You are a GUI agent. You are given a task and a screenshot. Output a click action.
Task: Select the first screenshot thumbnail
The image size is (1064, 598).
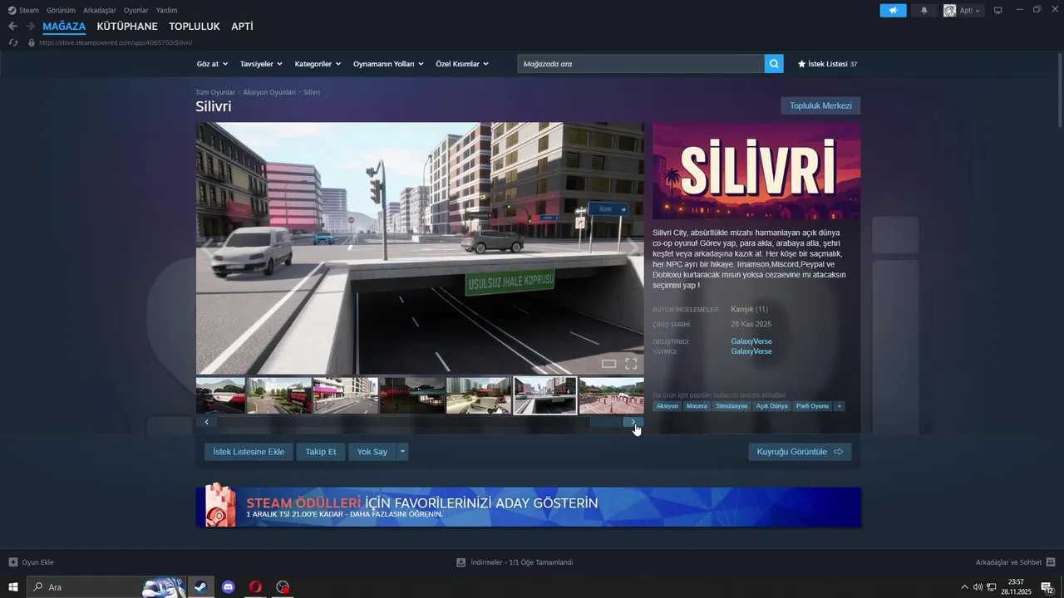[220, 395]
